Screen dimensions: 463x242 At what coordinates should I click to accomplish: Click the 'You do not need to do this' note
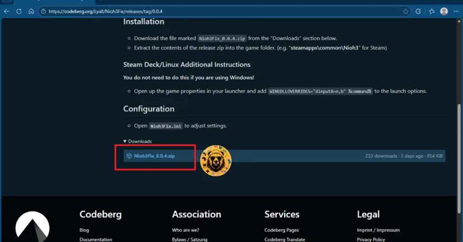point(189,78)
